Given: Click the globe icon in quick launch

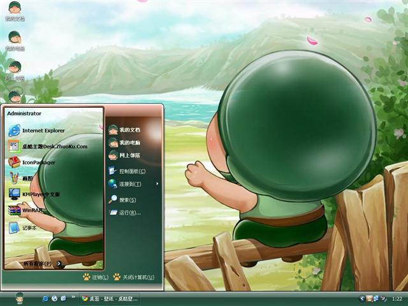Looking at the screenshot, I should [x=54, y=298].
